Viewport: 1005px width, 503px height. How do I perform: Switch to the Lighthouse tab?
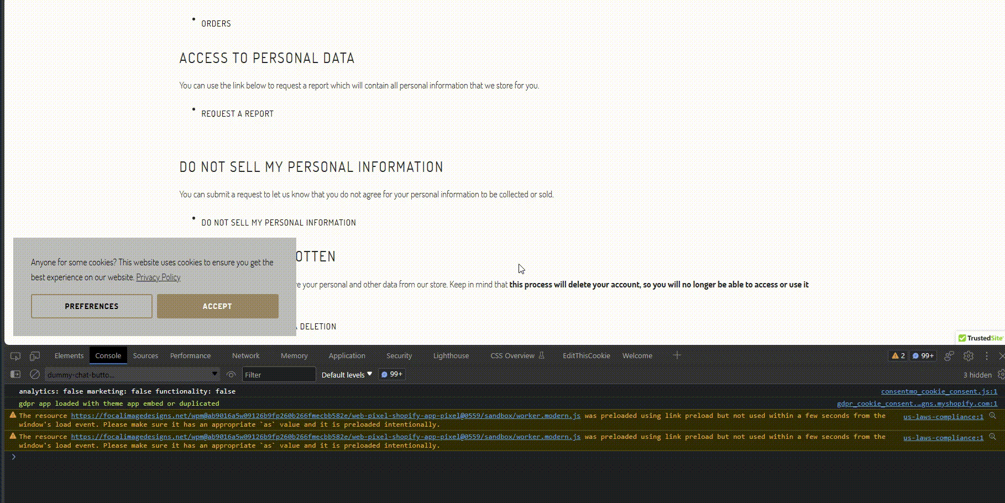point(451,356)
